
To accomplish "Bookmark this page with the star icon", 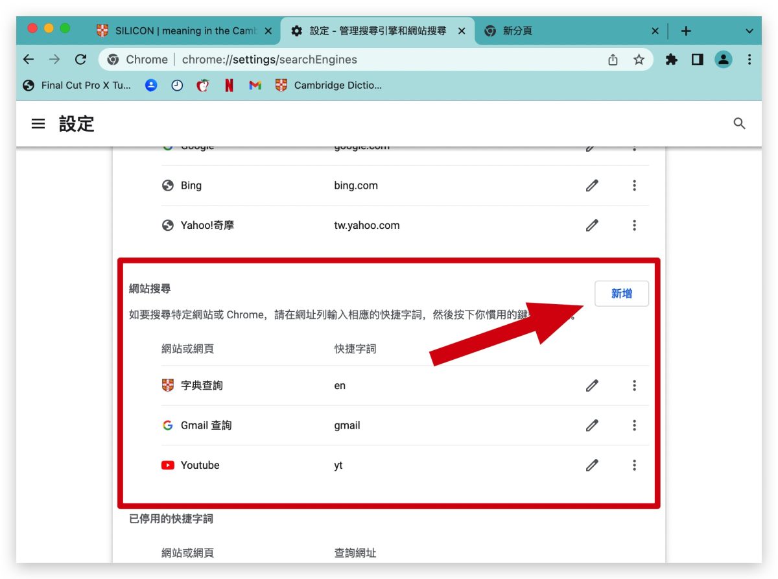I will pos(639,60).
